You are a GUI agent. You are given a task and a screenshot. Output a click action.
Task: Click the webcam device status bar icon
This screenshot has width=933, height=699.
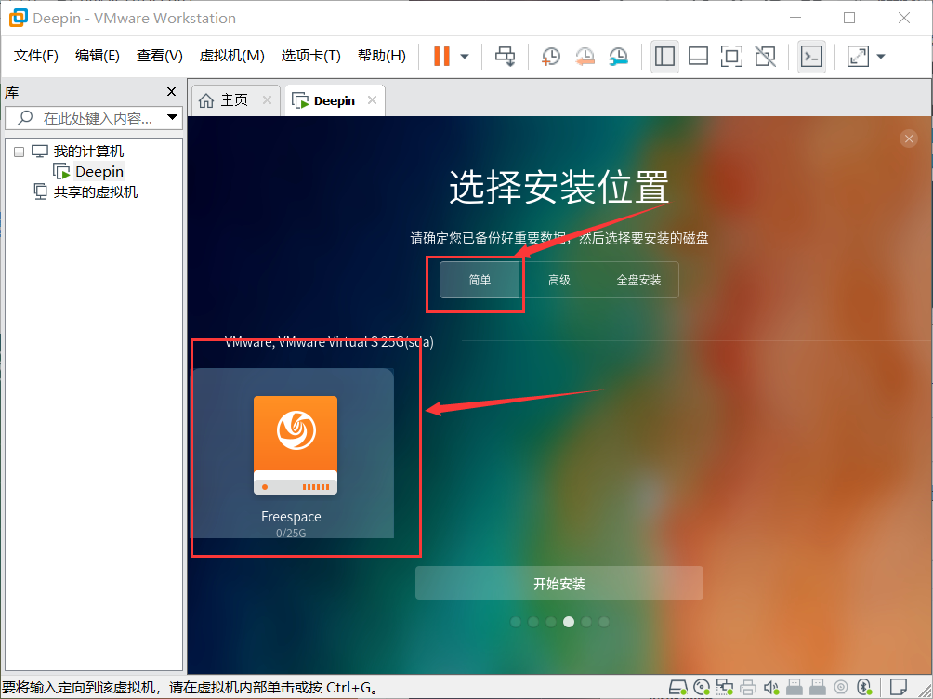point(841,688)
